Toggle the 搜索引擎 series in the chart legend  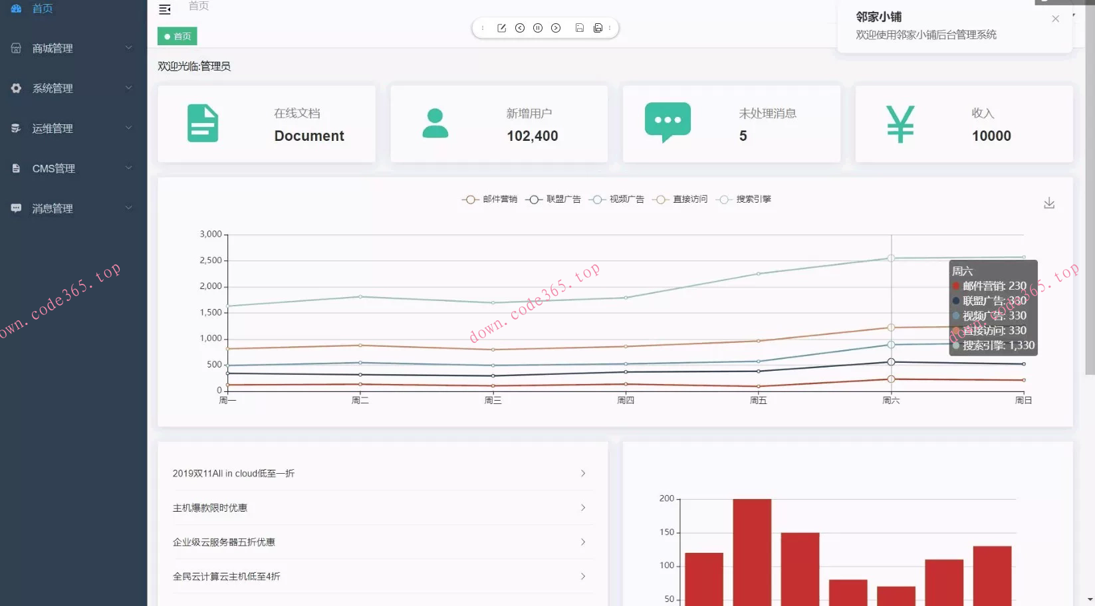(x=745, y=199)
